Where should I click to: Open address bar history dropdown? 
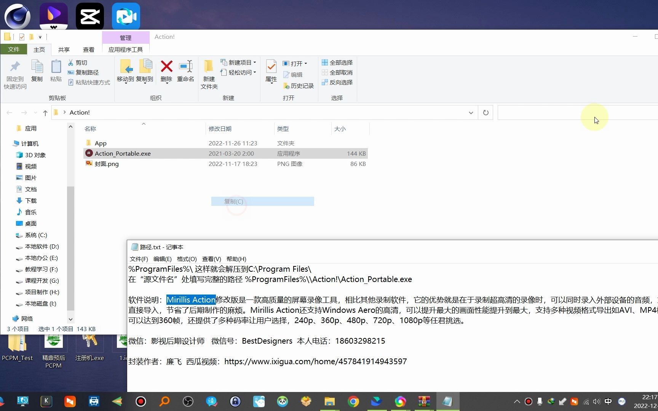[x=471, y=113]
